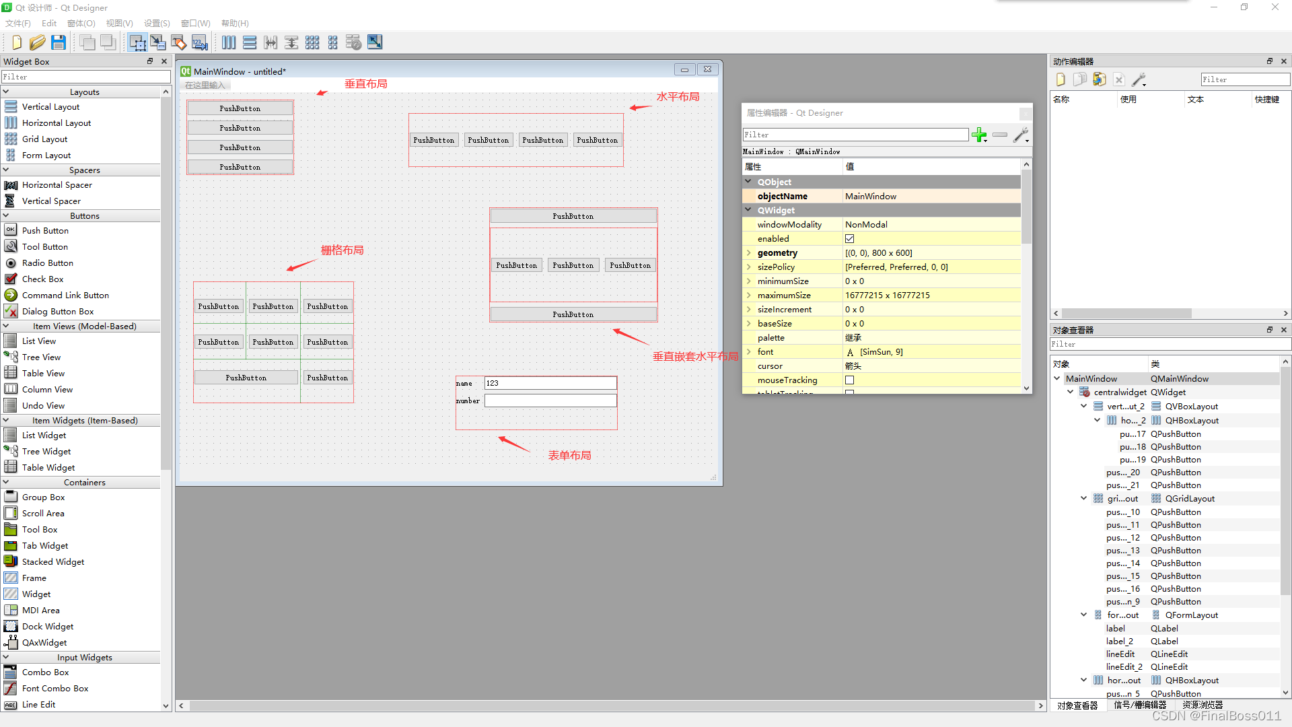Select the objectName property row

(x=882, y=196)
